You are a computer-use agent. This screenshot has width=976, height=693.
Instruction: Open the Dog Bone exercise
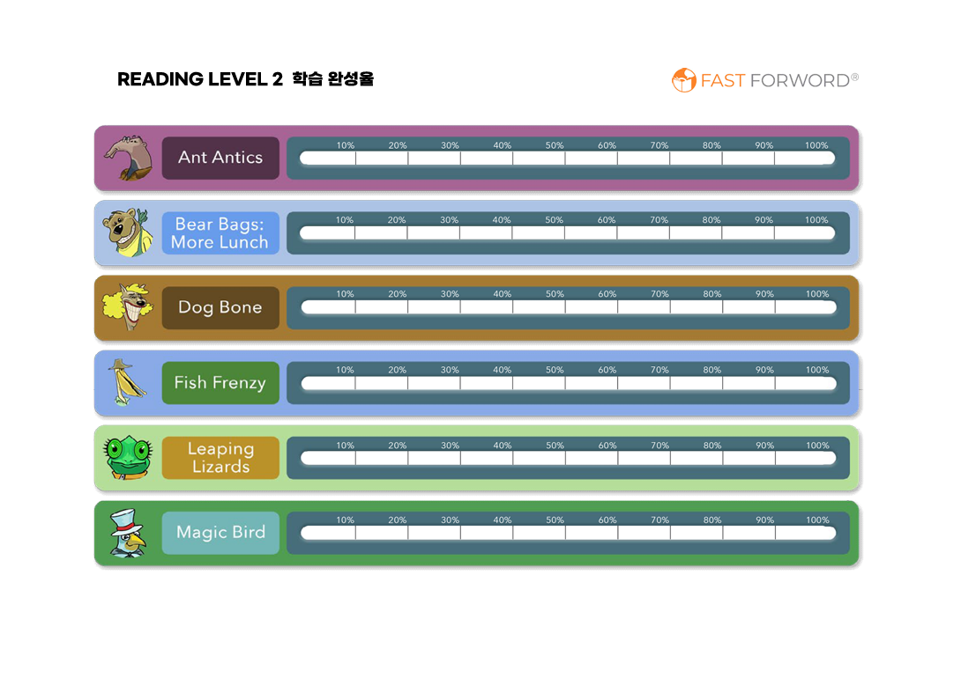click(x=220, y=307)
